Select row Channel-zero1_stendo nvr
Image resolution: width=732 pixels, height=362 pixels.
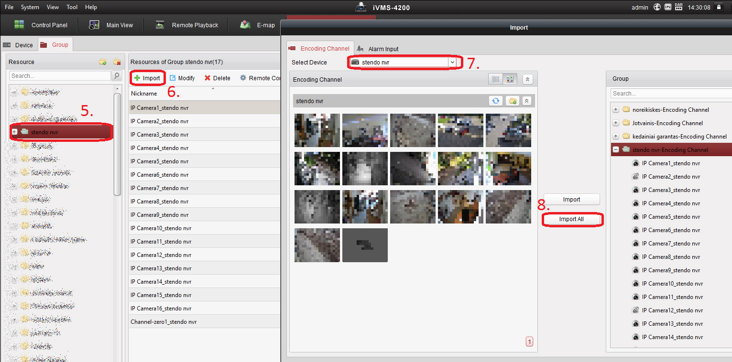(205, 321)
